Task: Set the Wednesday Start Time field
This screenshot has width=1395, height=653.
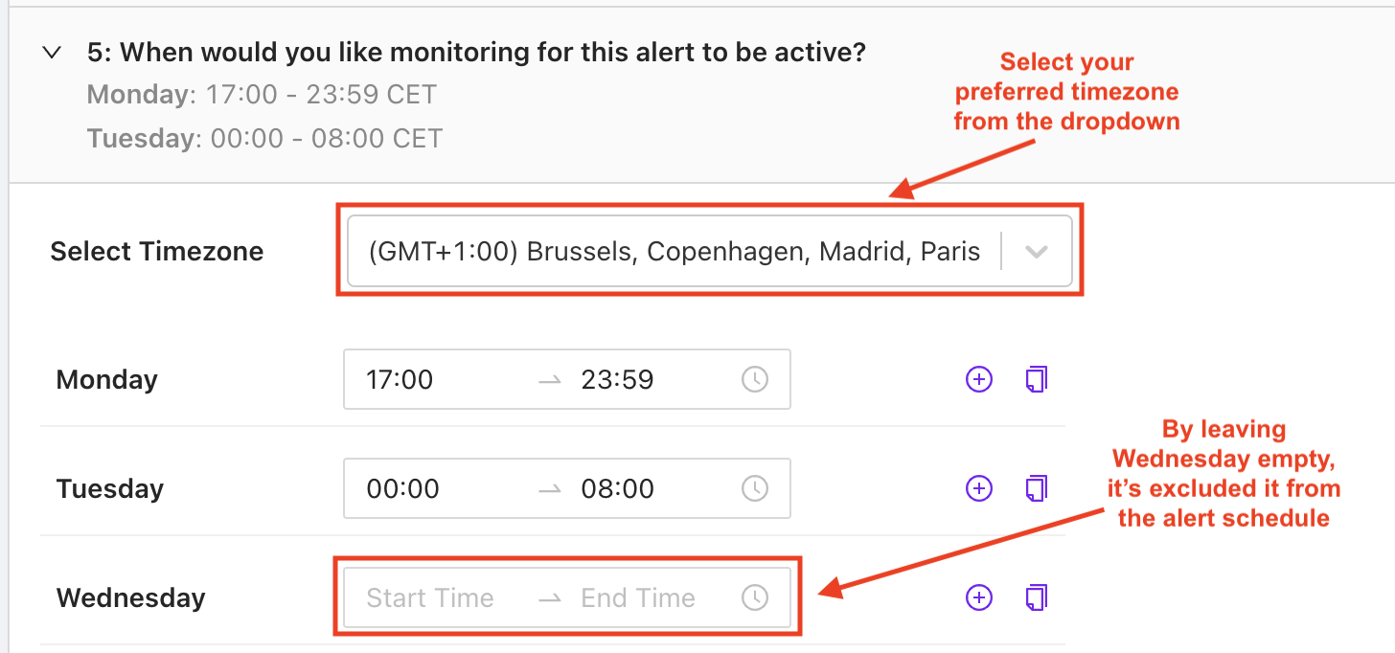Action: tap(430, 598)
